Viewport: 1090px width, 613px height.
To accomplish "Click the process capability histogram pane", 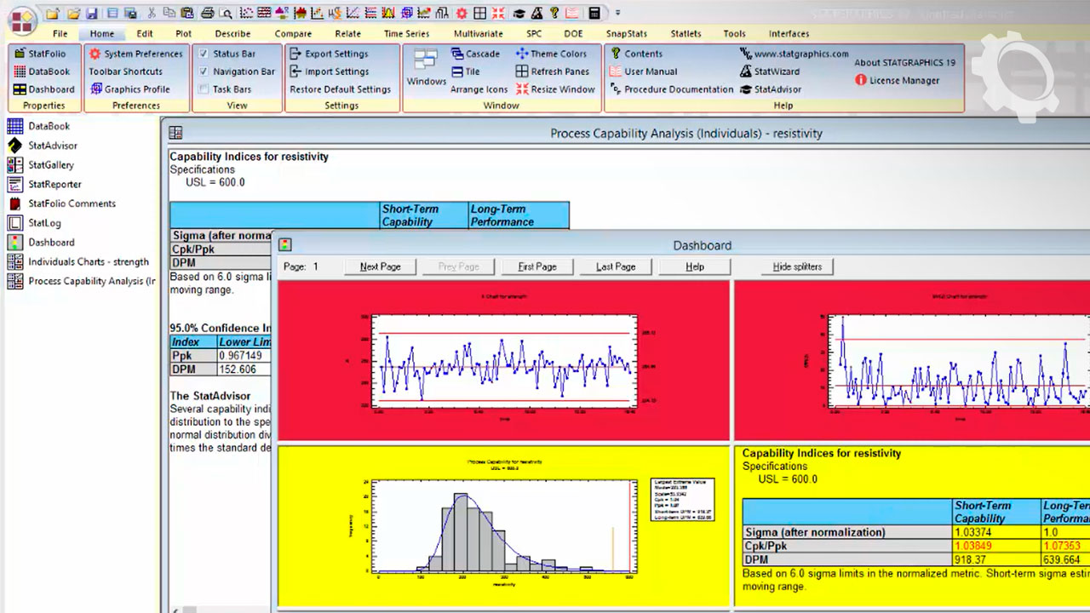I will [503, 526].
